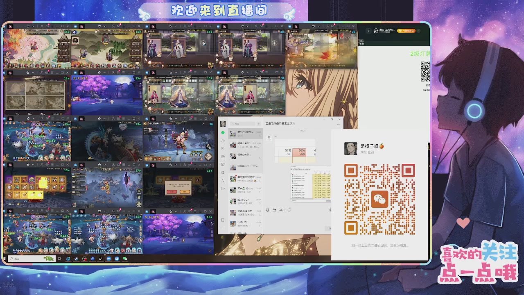
Task: Open the 草莓蛋糕 conversation with unread red dot
Action: click(245, 179)
